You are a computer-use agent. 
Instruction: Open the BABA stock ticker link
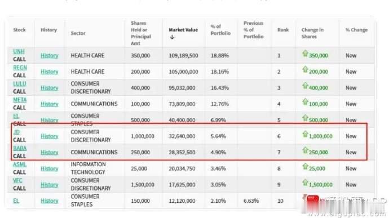pyautogui.click(x=20, y=148)
